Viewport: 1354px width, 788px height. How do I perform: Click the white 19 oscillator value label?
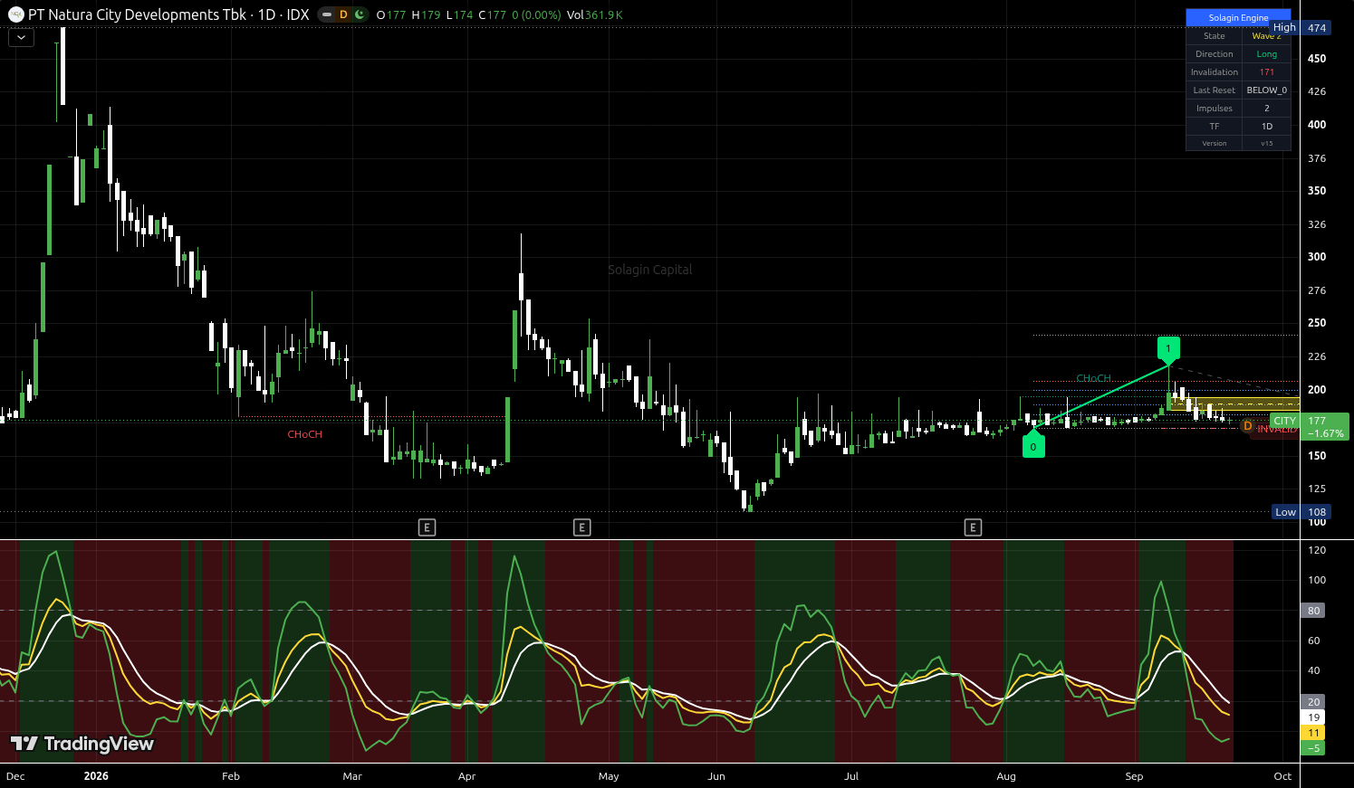(1313, 717)
